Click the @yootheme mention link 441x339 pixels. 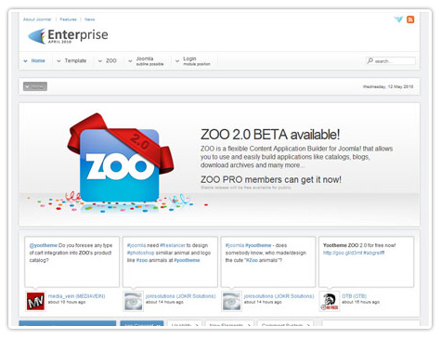tap(44, 245)
